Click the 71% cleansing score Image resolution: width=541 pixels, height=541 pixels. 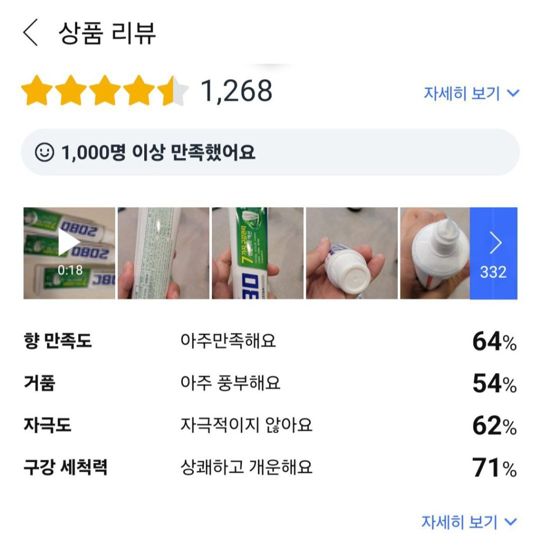[494, 468]
